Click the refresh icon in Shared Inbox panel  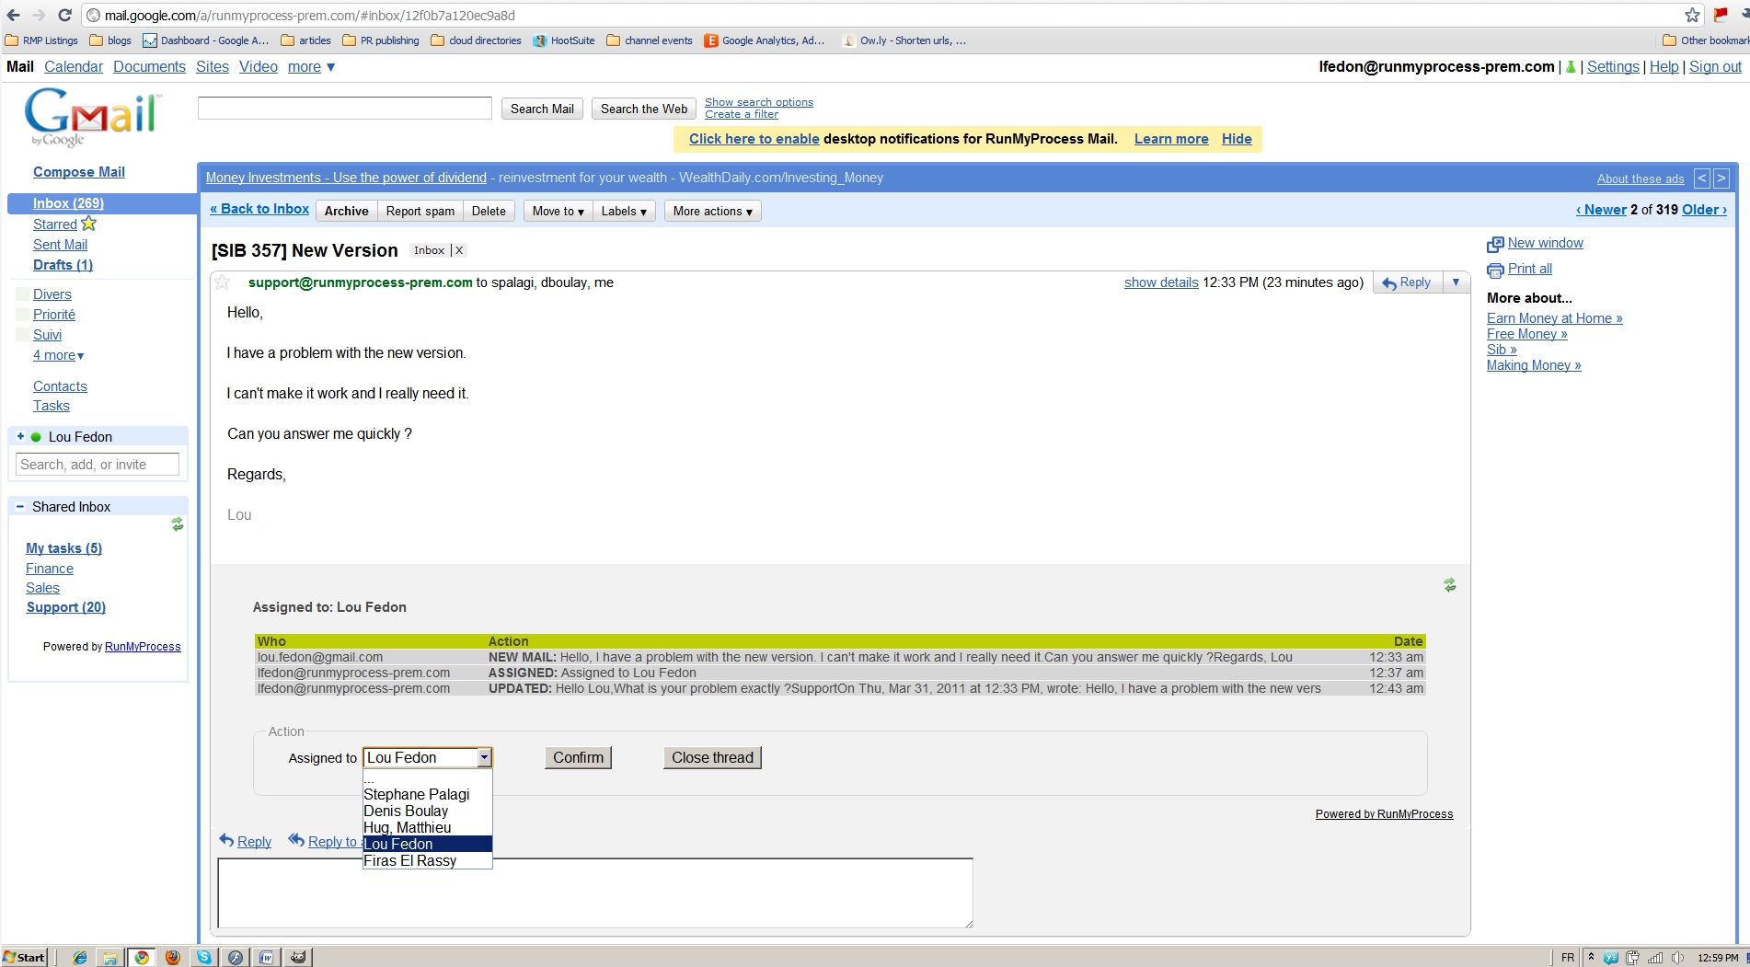[x=177, y=524]
